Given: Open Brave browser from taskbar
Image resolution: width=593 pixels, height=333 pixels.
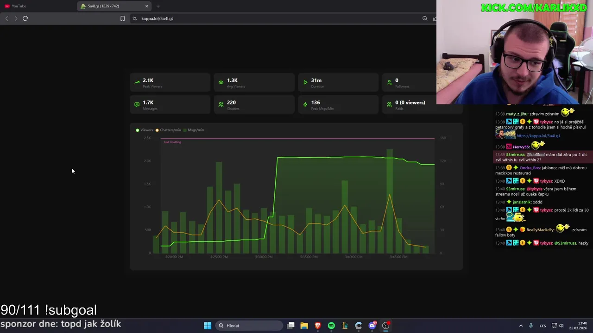Looking at the screenshot, I should (318, 326).
